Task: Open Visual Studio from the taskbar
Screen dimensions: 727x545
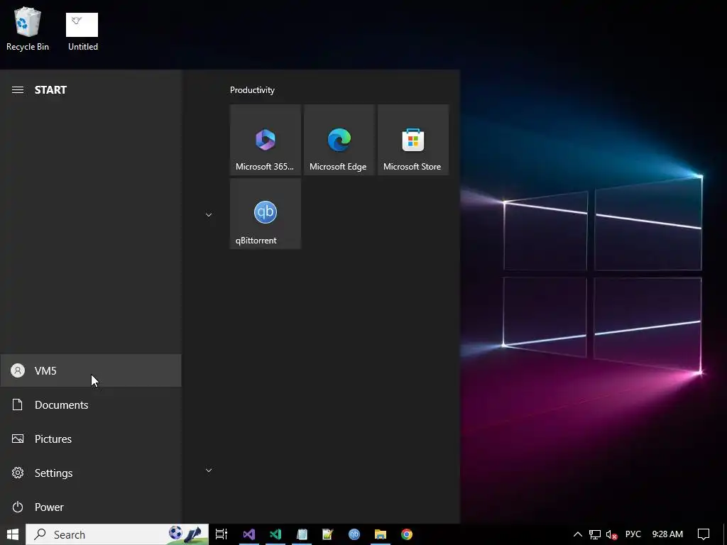Action: [249, 534]
